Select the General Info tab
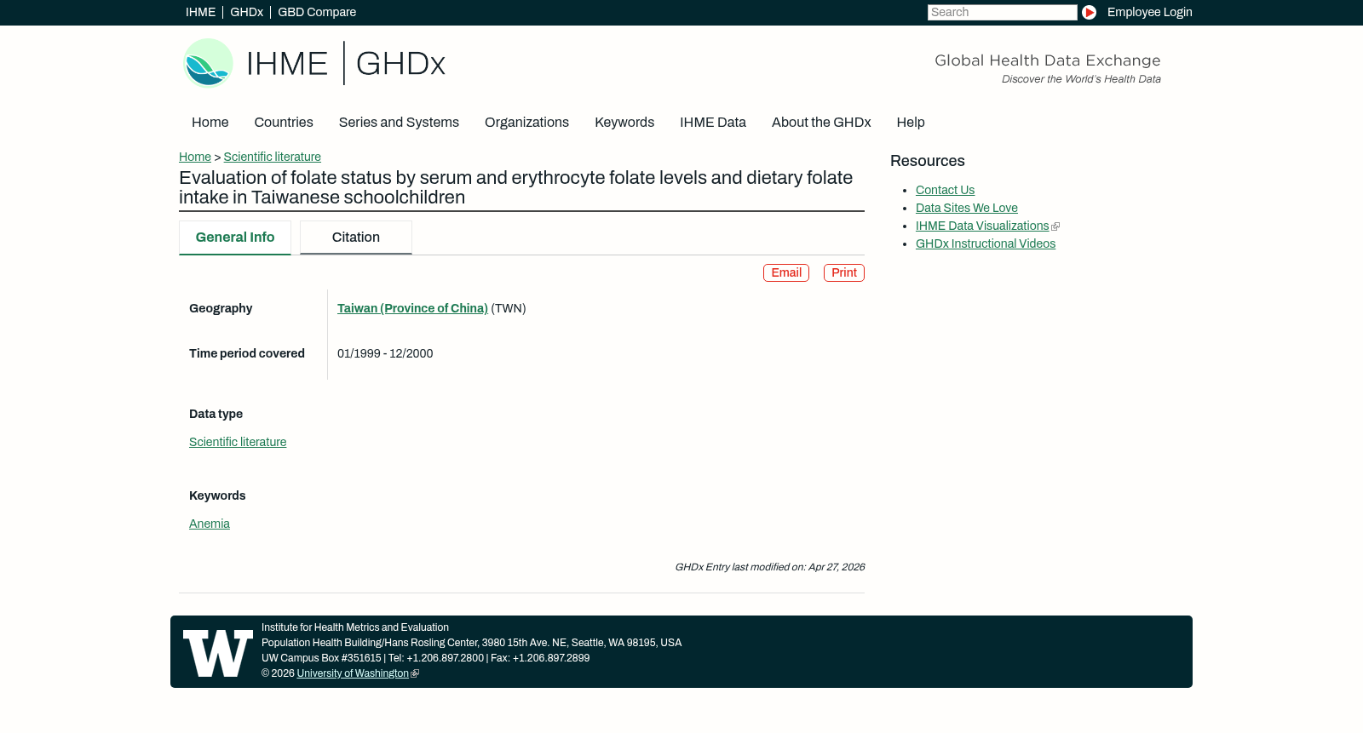Image resolution: width=1363 pixels, height=733 pixels. tap(235, 238)
